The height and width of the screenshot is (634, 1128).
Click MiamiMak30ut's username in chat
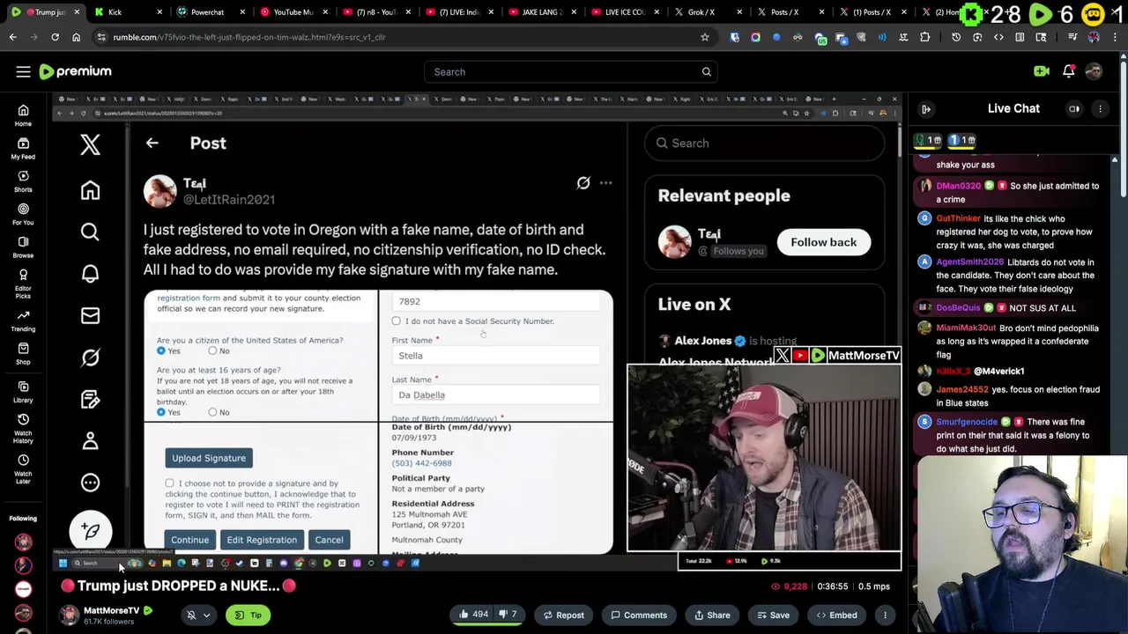pyautogui.click(x=966, y=328)
